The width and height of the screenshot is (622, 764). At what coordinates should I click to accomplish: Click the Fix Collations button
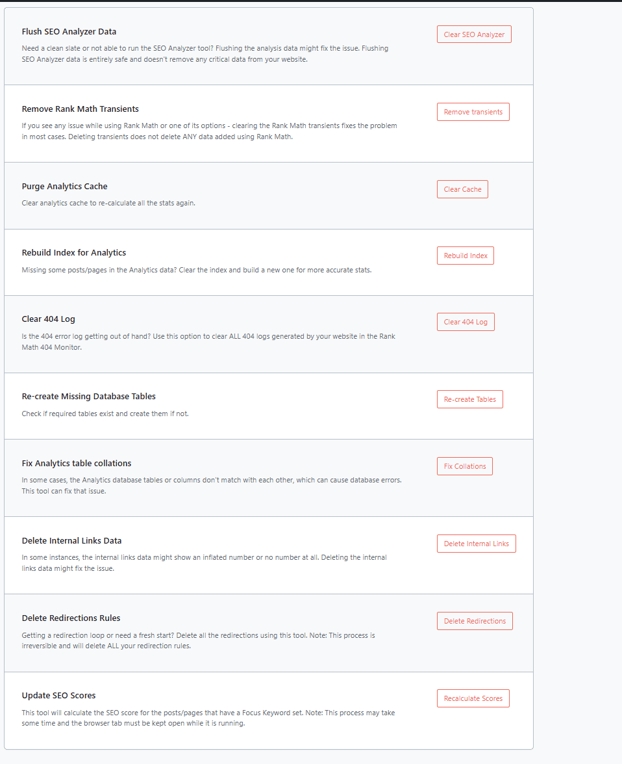[x=465, y=466]
